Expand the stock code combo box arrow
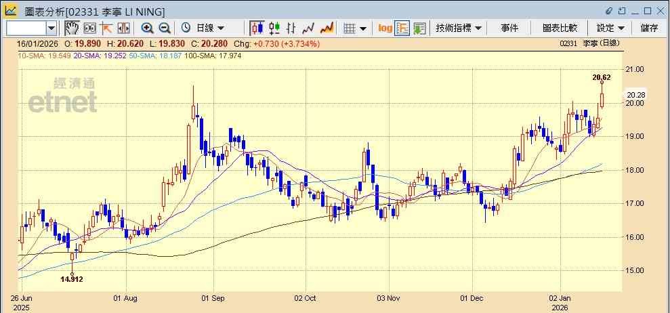 click(51, 28)
